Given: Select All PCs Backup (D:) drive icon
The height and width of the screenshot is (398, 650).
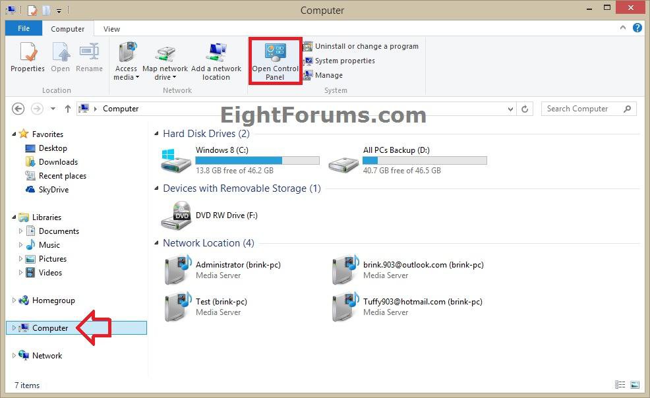Looking at the screenshot, I should pos(343,164).
